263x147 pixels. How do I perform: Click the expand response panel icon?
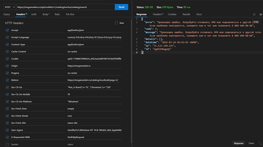click(x=260, y=143)
